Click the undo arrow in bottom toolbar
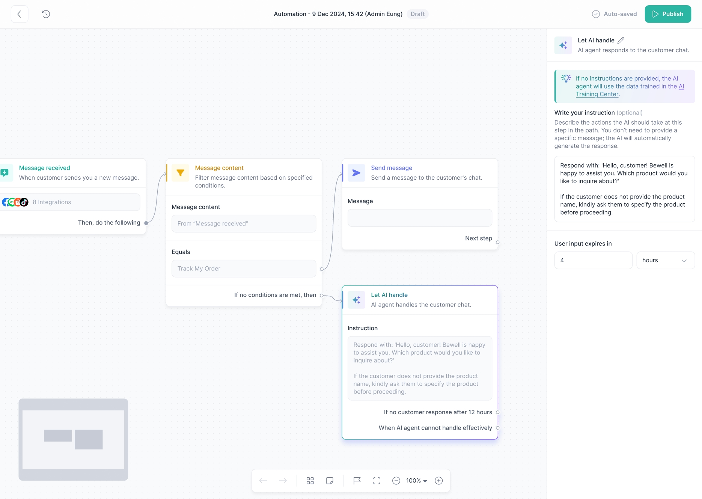 [x=263, y=481]
